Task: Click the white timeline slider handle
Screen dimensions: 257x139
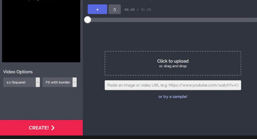Action: click(x=87, y=20)
